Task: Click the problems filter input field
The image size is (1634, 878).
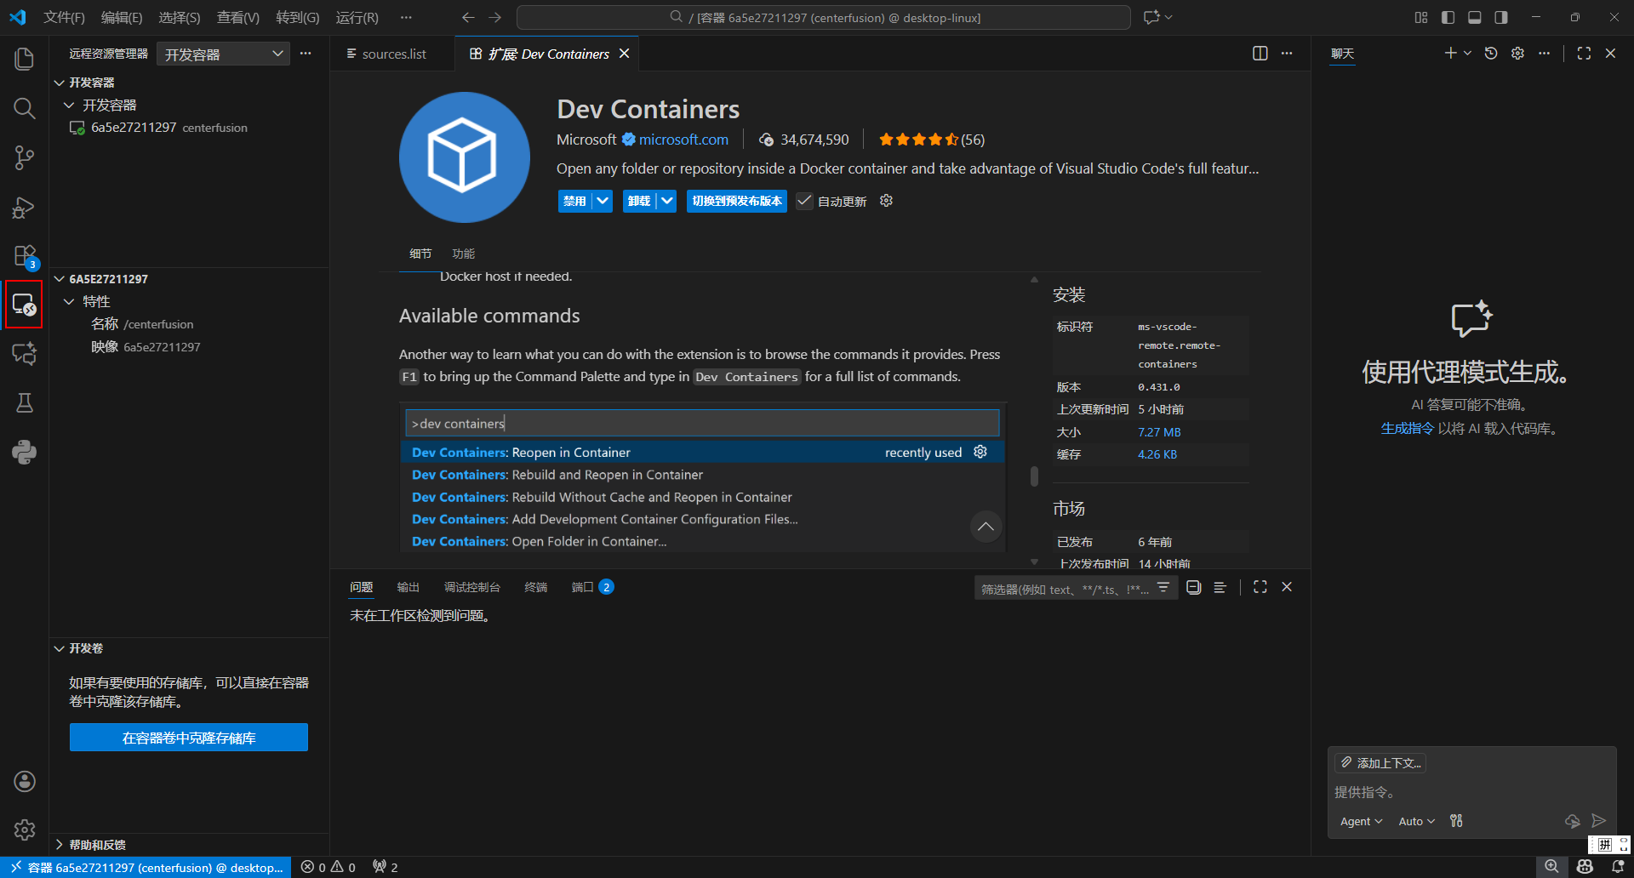Action: pos(1066,588)
